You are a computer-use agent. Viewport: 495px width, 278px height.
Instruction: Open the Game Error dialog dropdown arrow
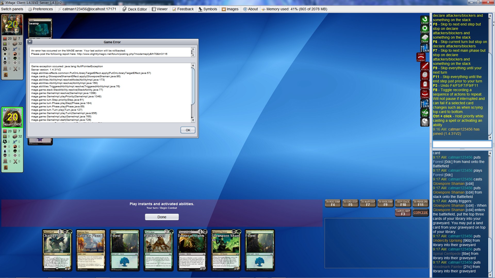pos(30,42)
